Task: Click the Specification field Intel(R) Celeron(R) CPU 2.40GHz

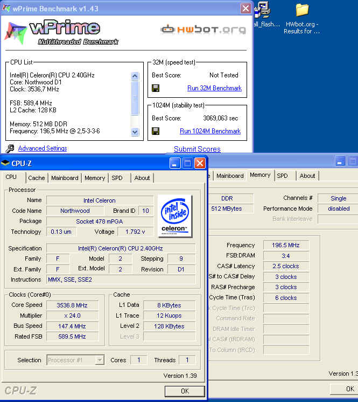Action: click(x=121, y=248)
